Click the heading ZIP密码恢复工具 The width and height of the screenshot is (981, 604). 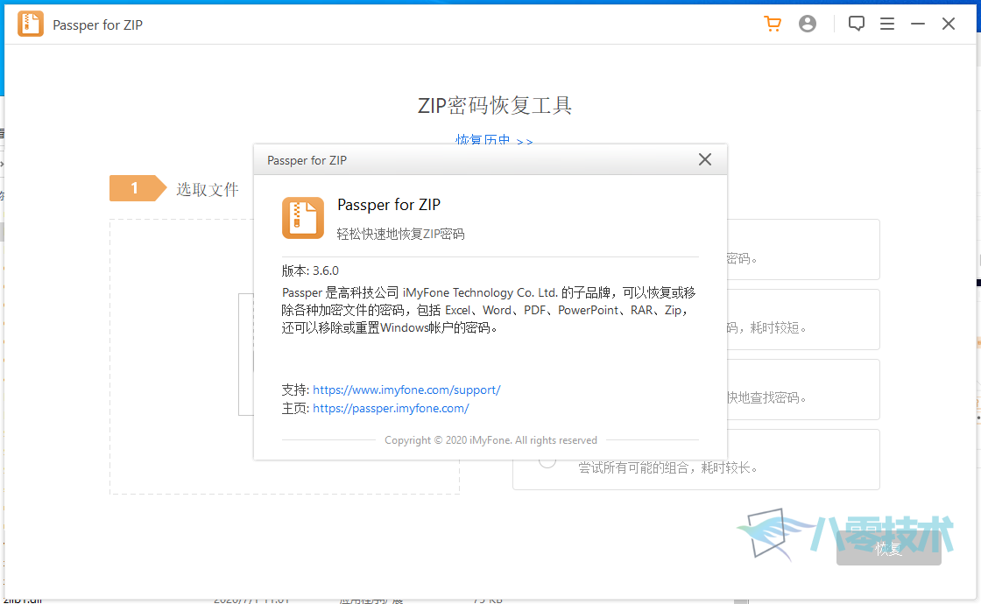[x=494, y=105]
